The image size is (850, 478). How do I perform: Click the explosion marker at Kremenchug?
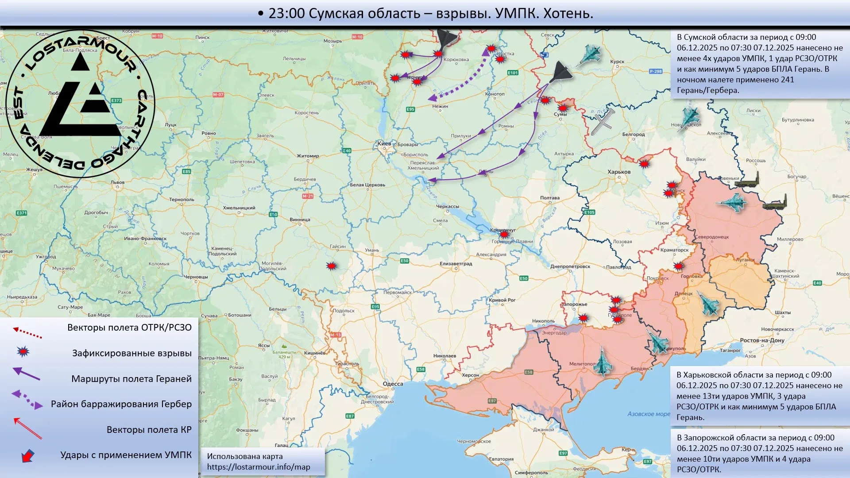coord(504,234)
